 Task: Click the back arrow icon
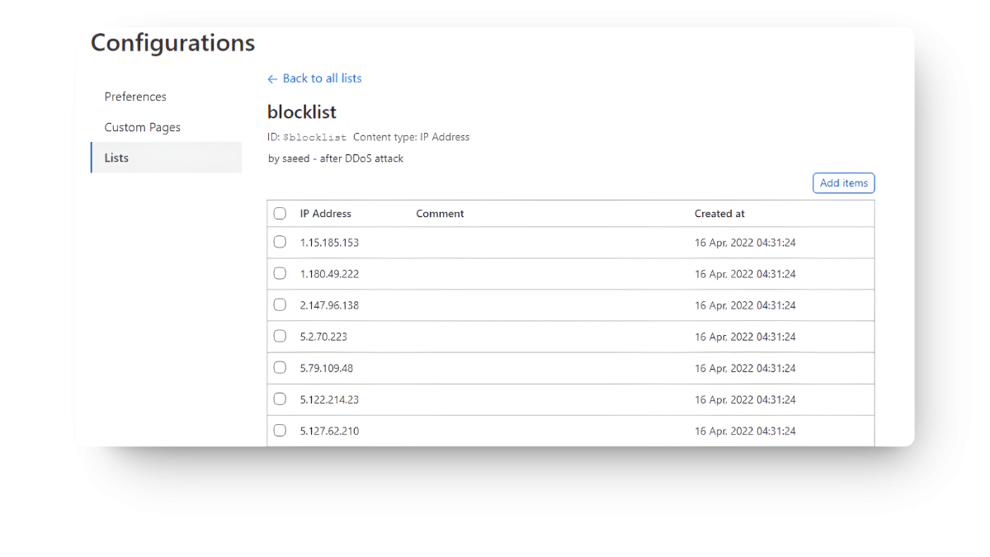click(272, 78)
